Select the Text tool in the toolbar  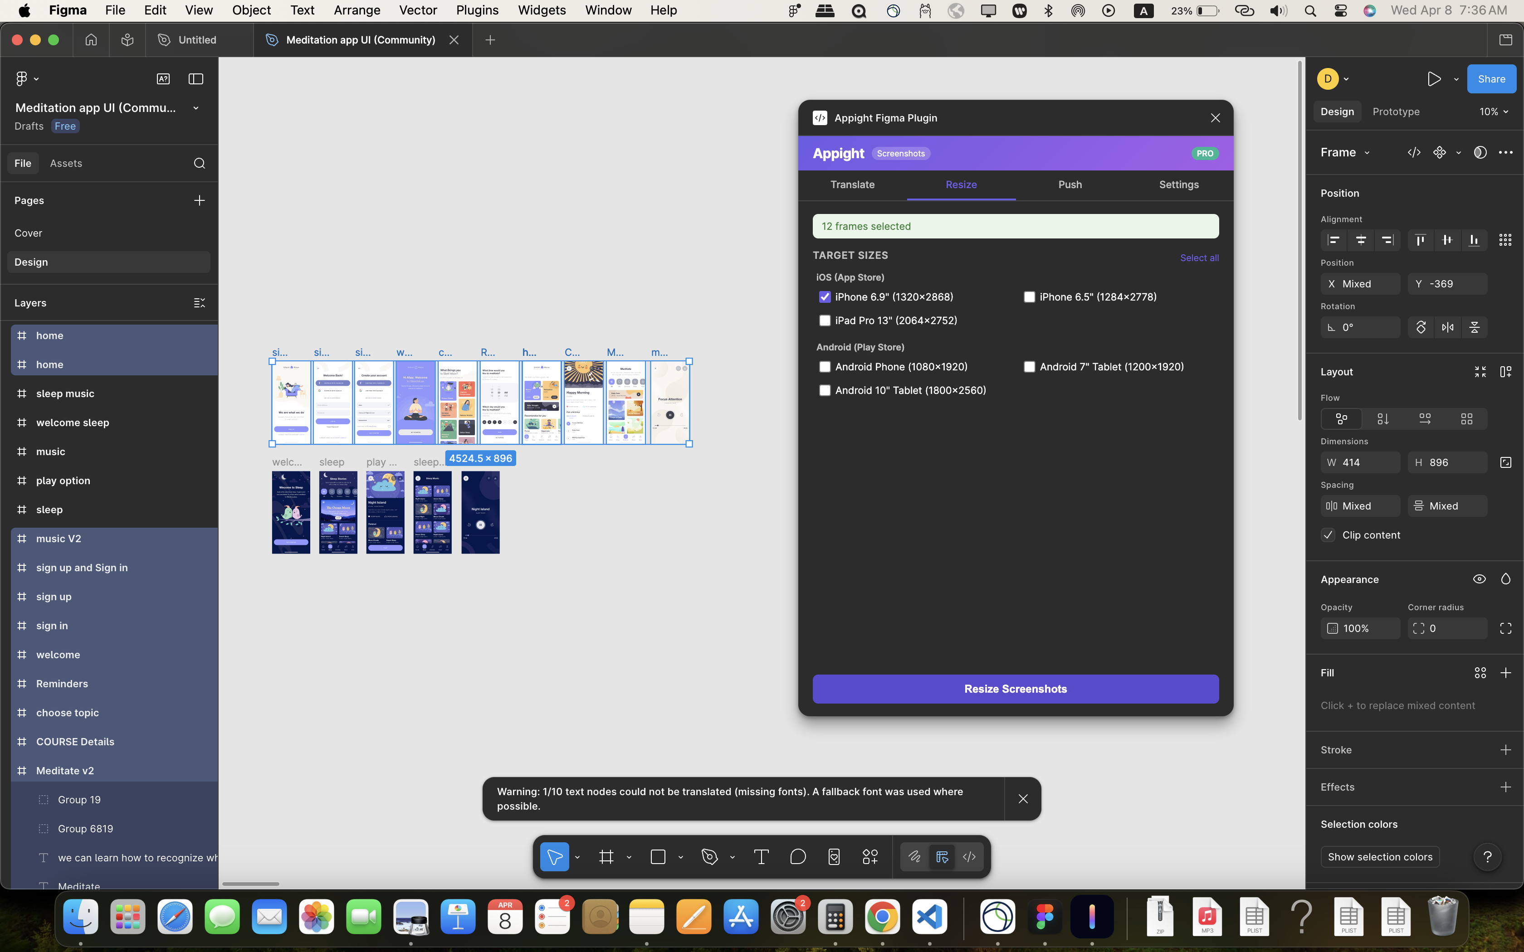pos(761,856)
